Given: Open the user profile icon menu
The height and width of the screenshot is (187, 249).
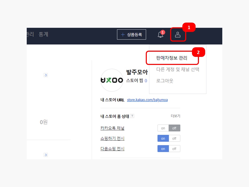Looking at the screenshot, I should [178, 35].
